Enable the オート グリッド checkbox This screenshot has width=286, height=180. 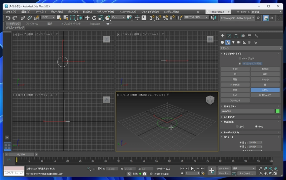[240, 58]
